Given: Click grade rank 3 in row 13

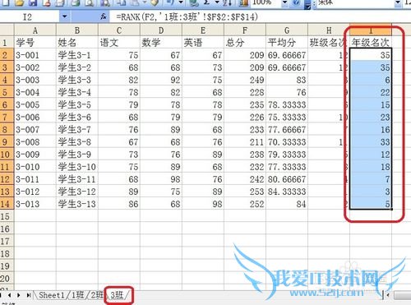Looking at the screenshot, I should (x=371, y=192).
